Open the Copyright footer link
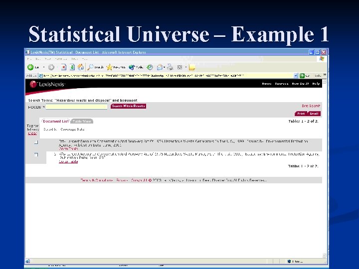 click(x=140, y=180)
